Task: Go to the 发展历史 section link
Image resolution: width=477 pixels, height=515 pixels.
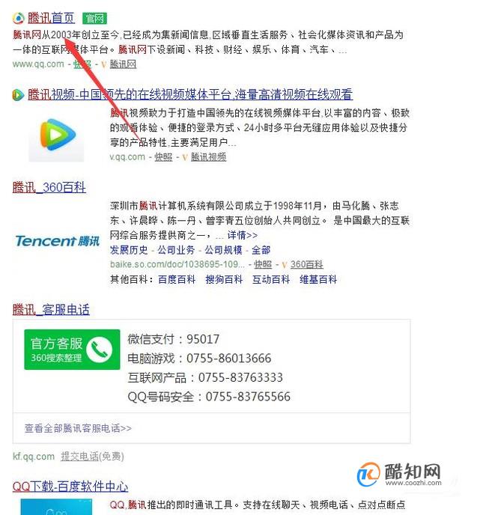Action: pos(129,250)
